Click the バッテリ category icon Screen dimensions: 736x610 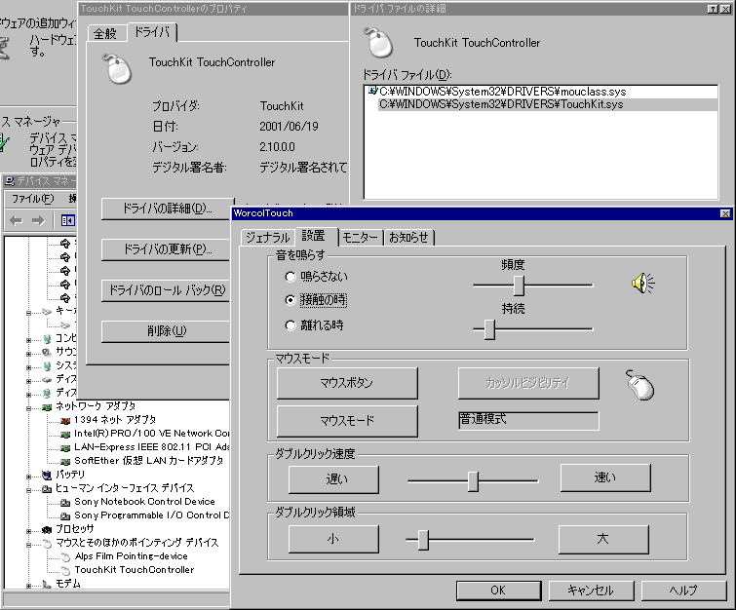47,475
